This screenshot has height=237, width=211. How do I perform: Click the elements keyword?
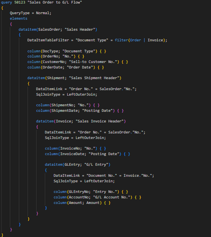[18, 19]
